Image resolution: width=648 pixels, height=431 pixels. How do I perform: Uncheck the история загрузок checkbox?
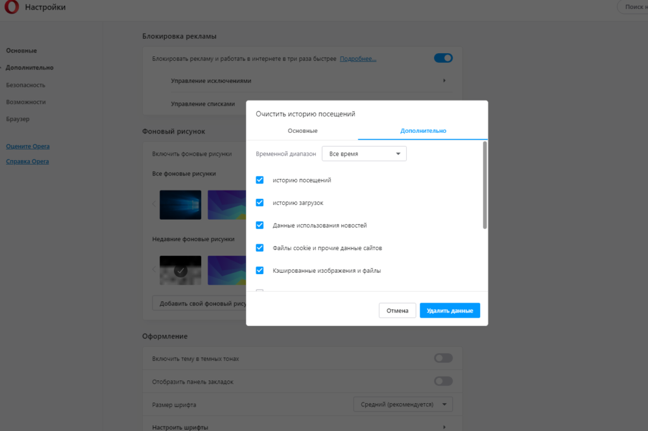pyautogui.click(x=259, y=203)
